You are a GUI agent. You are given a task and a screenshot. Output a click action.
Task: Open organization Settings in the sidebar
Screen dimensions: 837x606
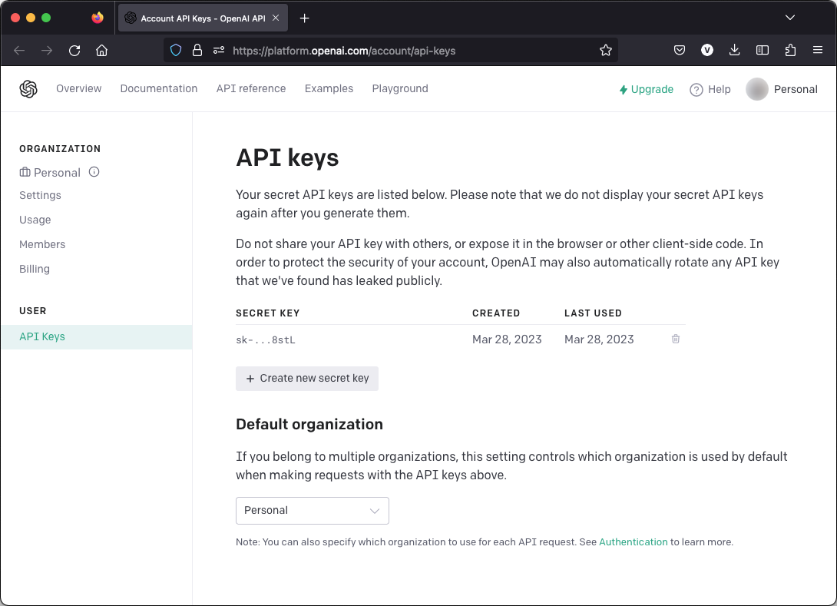coord(40,195)
